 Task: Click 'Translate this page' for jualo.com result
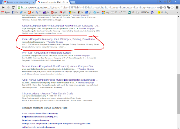coord(87,29)
